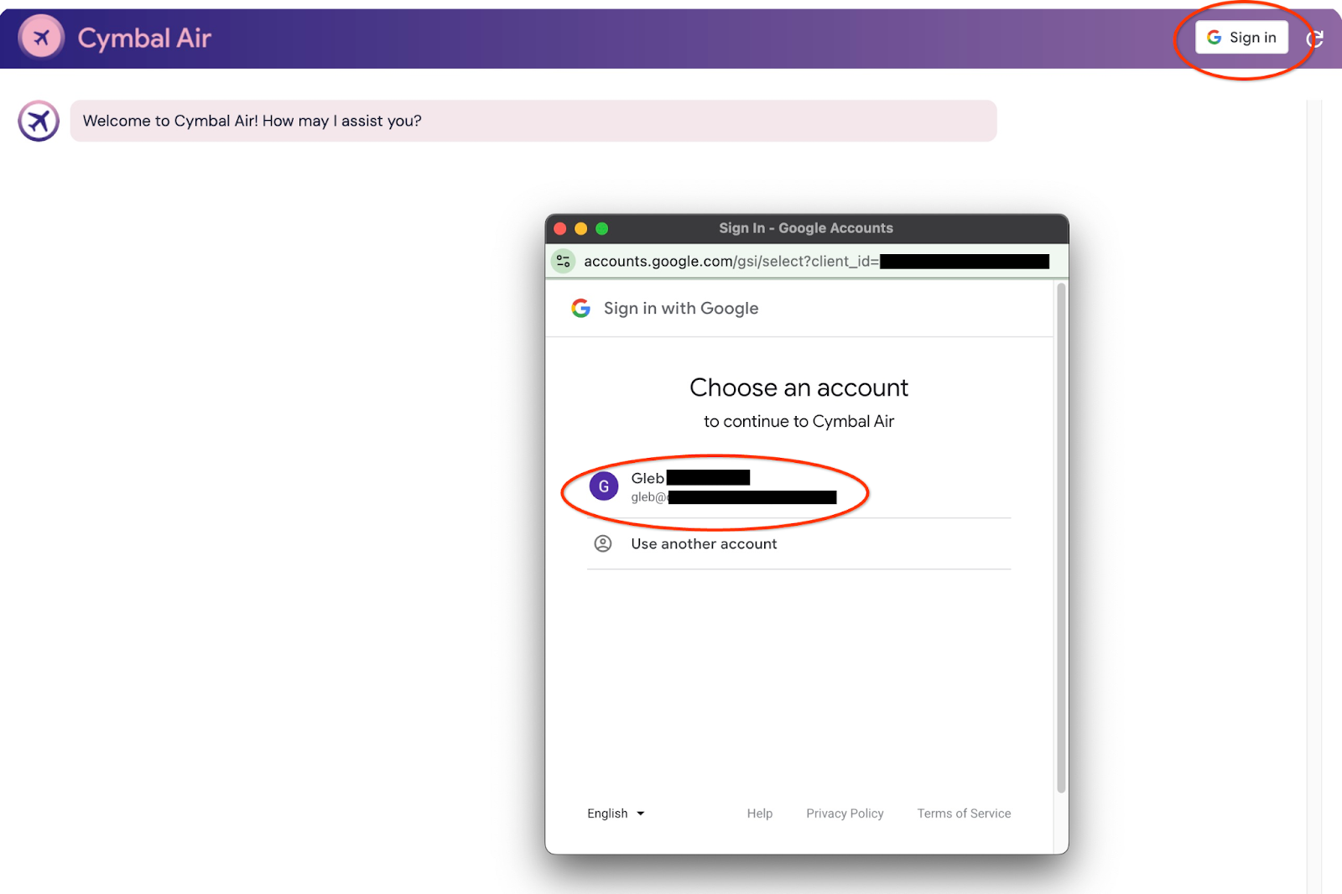The width and height of the screenshot is (1342, 894).
Task: Minimize the Sign In popup with yellow button
Action: [580, 229]
